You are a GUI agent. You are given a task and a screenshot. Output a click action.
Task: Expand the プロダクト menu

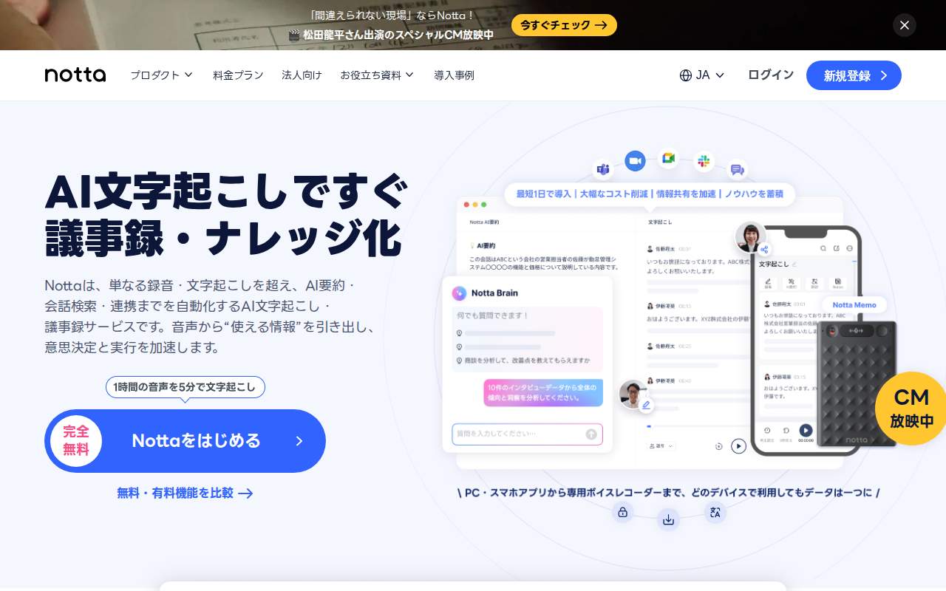tap(161, 75)
